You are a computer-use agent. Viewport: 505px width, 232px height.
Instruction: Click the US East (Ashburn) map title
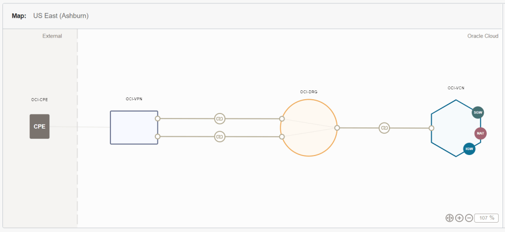coord(61,16)
